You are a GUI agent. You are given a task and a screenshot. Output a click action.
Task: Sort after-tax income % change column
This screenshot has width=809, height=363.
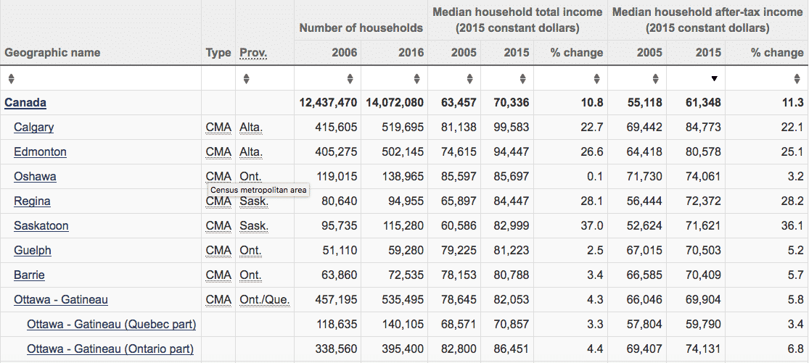click(x=797, y=79)
